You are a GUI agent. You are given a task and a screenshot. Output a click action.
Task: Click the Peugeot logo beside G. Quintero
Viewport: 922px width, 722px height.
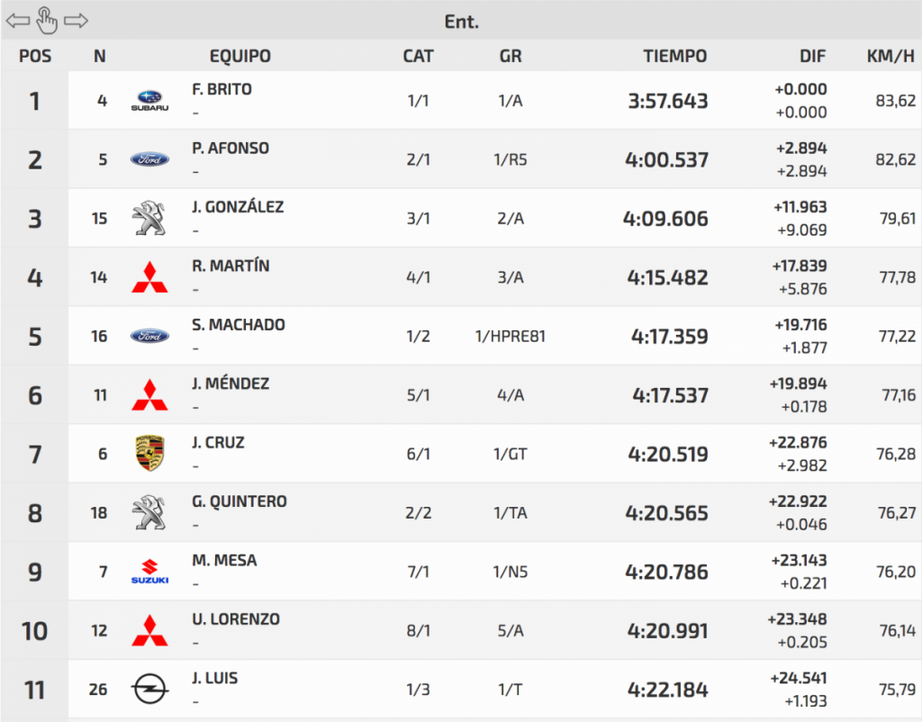coord(149,512)
